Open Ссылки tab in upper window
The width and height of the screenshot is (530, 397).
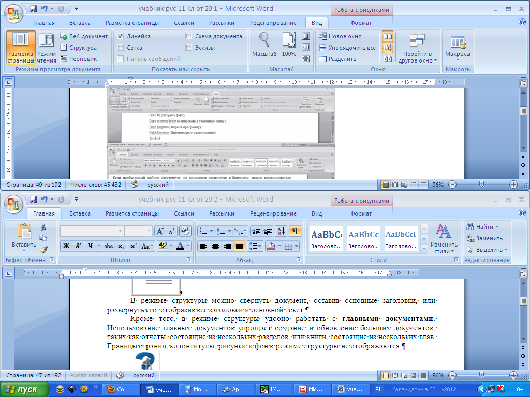[x=184, y=23]
